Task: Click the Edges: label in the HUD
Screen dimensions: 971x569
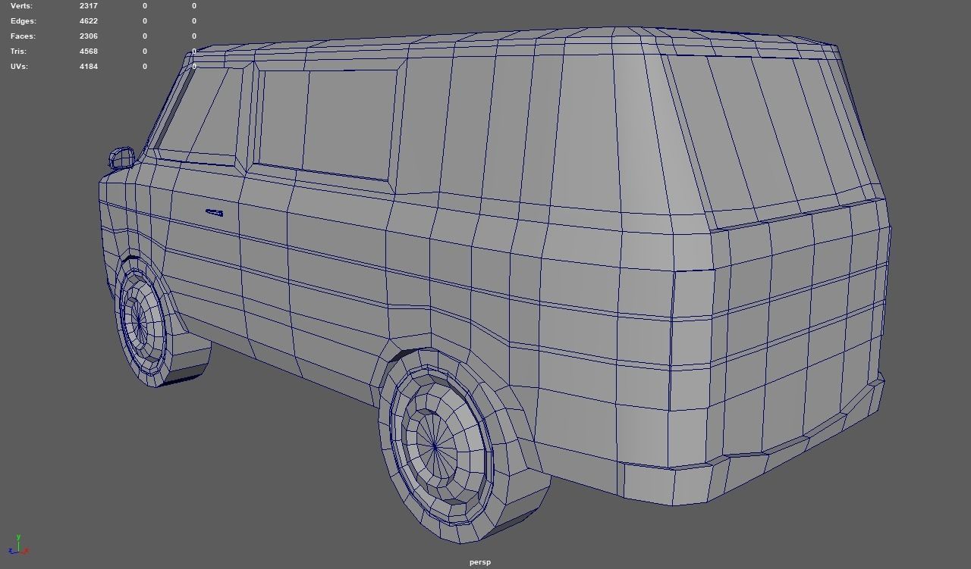Action: point(23,21)
